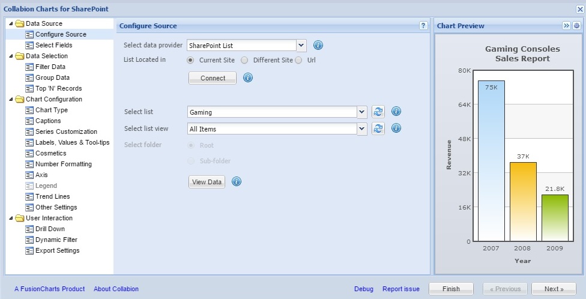Choose the Url radio option

pos(298,60)
